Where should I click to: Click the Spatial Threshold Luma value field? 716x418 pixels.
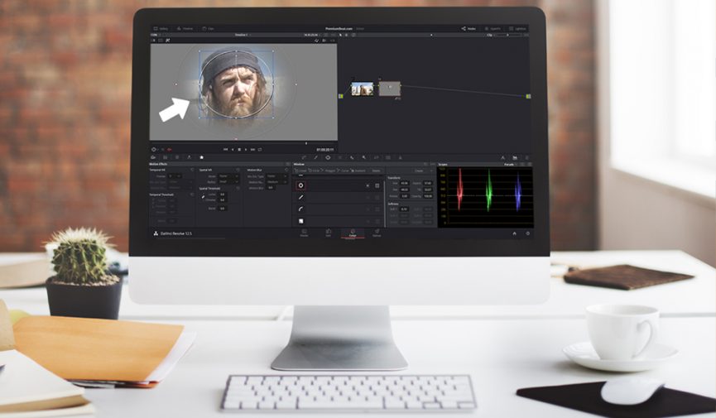tap(222, 195)
